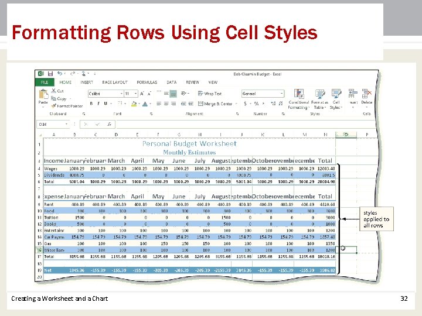422x316 pixels.
Task: Click the Increase Indent icon
Action: tap(191, 104)
